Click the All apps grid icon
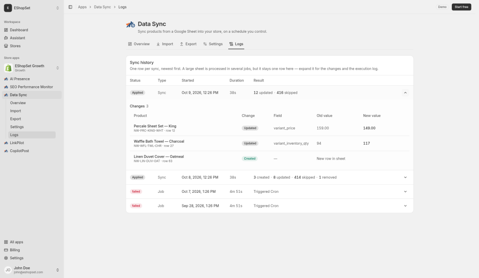 click(x=6, y=242)
